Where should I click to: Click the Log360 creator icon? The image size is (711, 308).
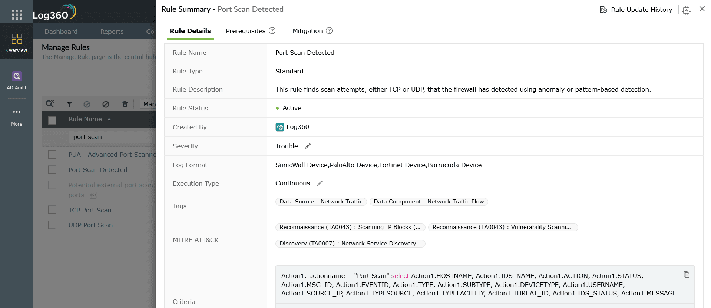pyautogui.click(x=280, y=127)
